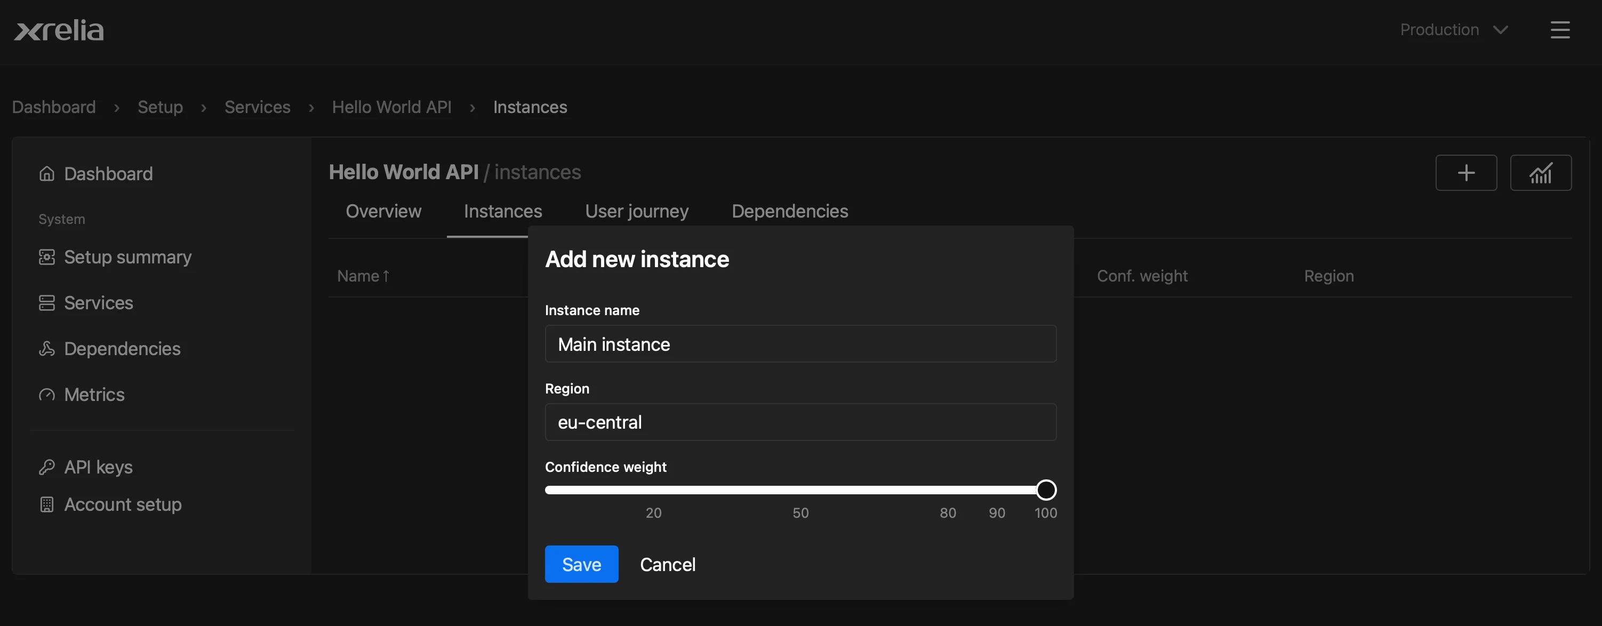Open Dashboard in the breadcrumb

tap(54, 107)
